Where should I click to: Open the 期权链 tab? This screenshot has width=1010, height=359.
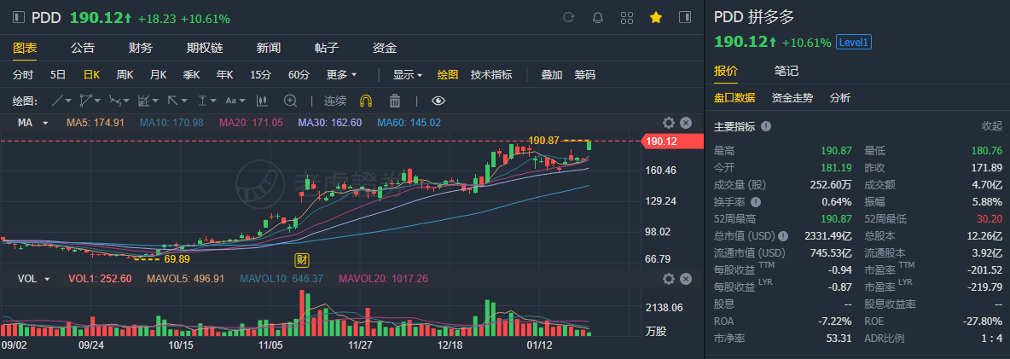point(204,48)
